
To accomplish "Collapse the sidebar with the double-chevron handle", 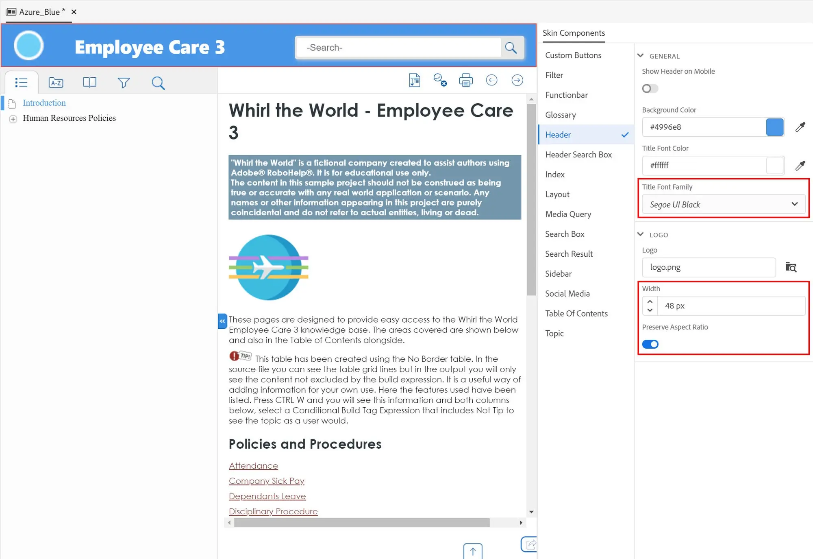I will pyautogui.click(x=222, y=321).
